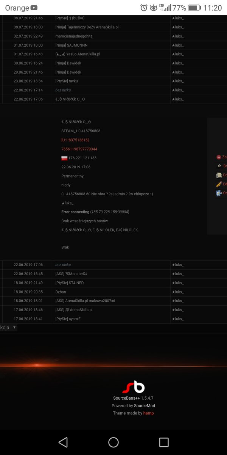Select the mamcienajednegohita ban row
Viewport: 227px width, 455px height.
113,36
